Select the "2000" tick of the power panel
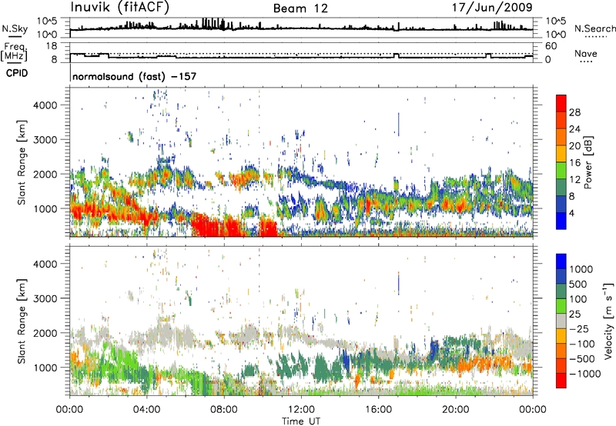This screenshot has height=426, width=616. (x=45, y=174)
